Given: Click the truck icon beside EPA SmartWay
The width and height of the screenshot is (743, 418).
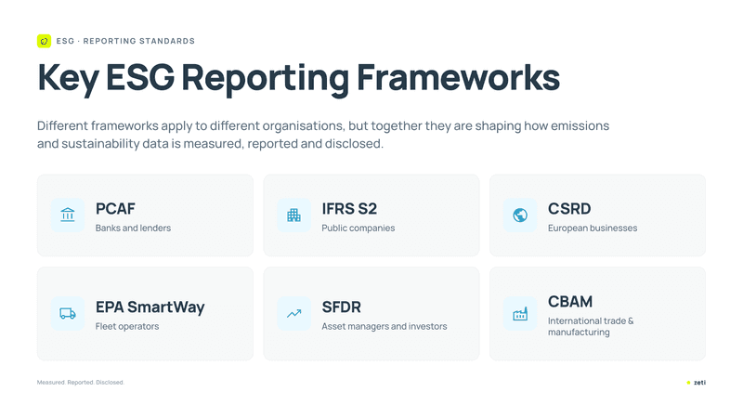Looking at the screenshot, I should click(68, 313).
